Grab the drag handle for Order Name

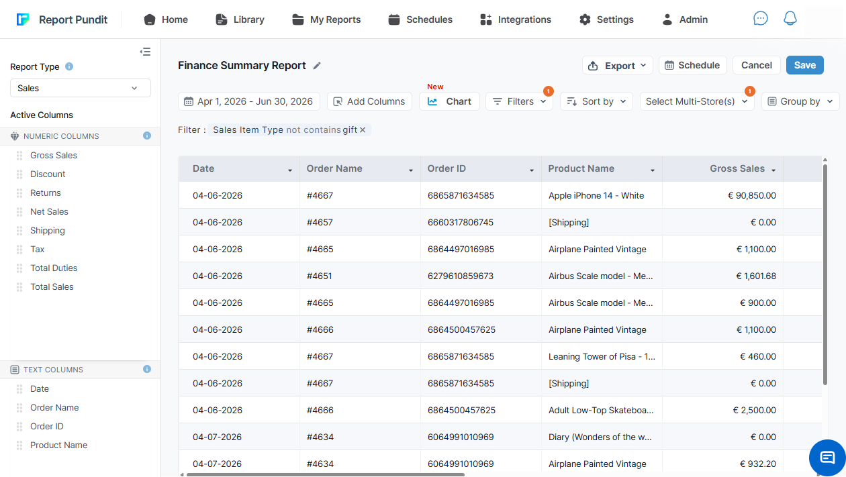19,407
